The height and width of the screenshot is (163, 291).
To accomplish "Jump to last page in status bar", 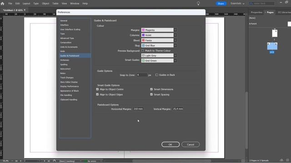I will pos(49,161).
